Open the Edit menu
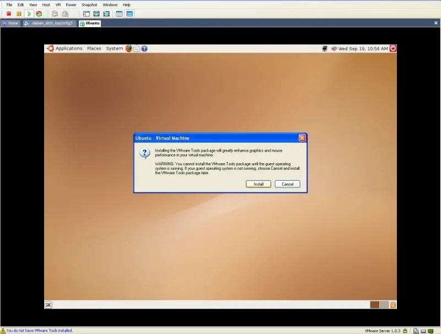Image resolution: width=441 pixels, height=334 pixels. click(20, 5)
